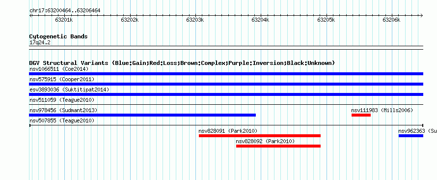Click the nsv507855 (Teague2010) black line
Screen dimensions: 437x180
[x=226, y=125]
